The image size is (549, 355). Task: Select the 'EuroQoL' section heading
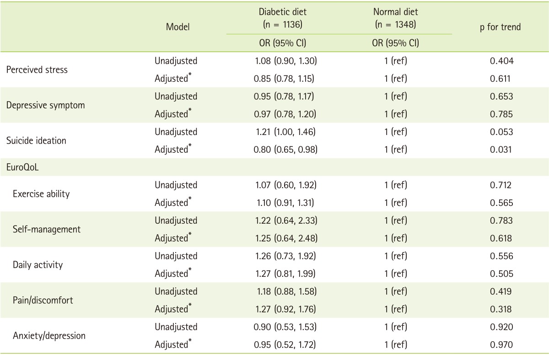click(22, 167)
